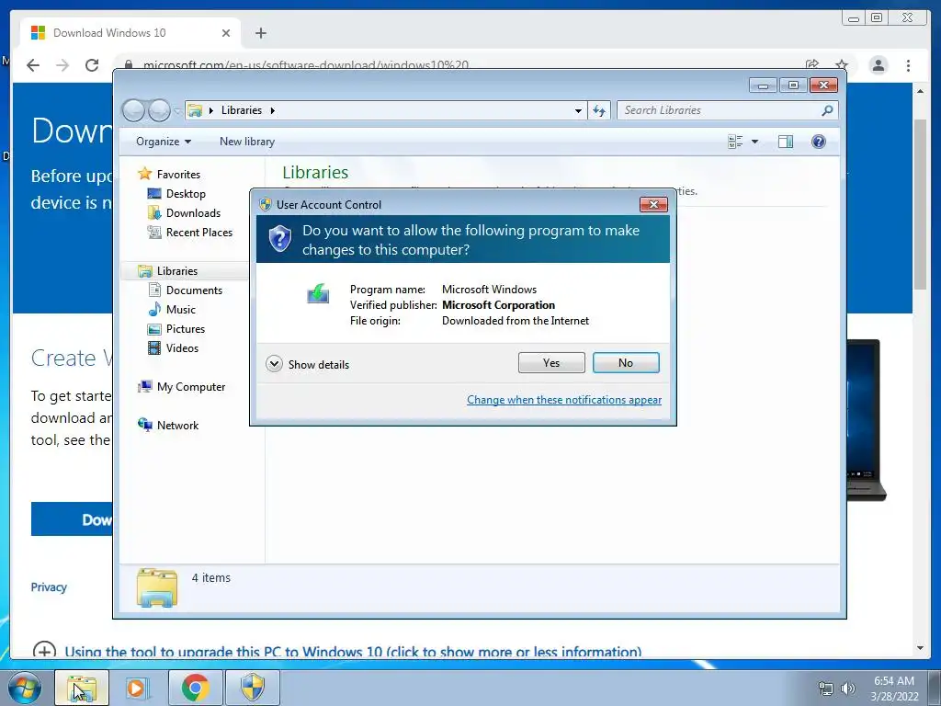
Task: Click Explorer back navigation button
Action: point(133,110)
